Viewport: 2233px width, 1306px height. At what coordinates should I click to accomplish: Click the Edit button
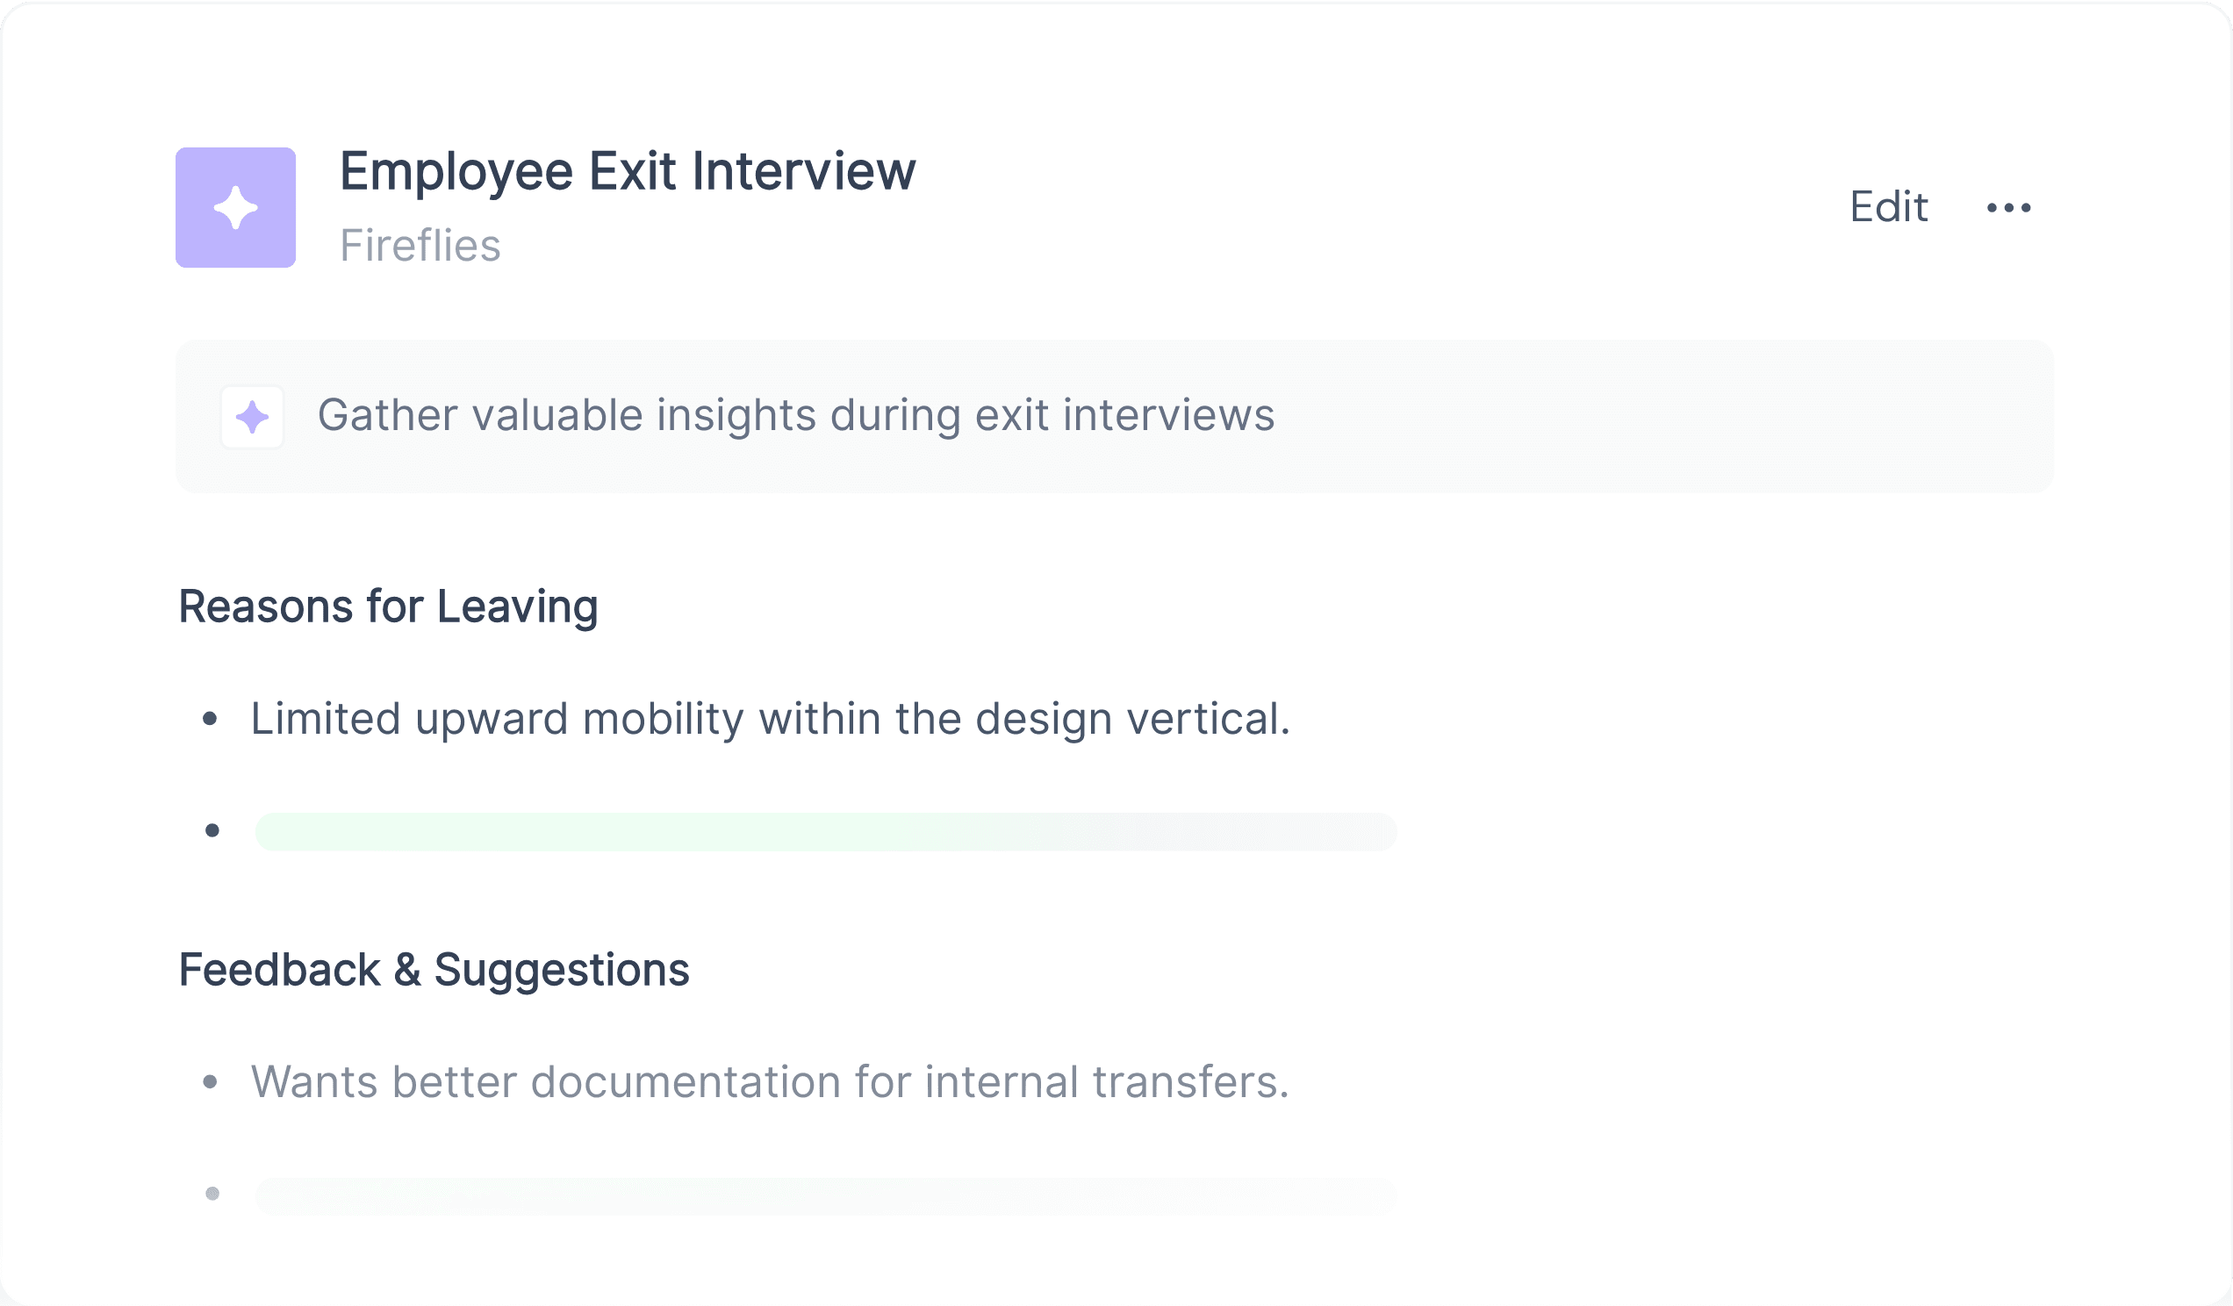(1888, 207)
